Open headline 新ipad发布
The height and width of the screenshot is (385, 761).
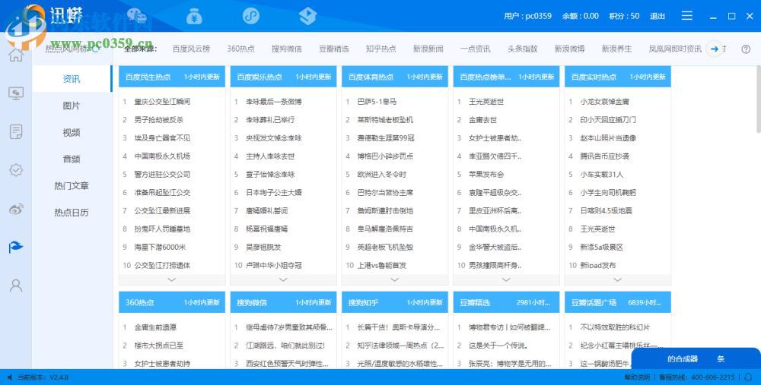click(x=598, y=265)
